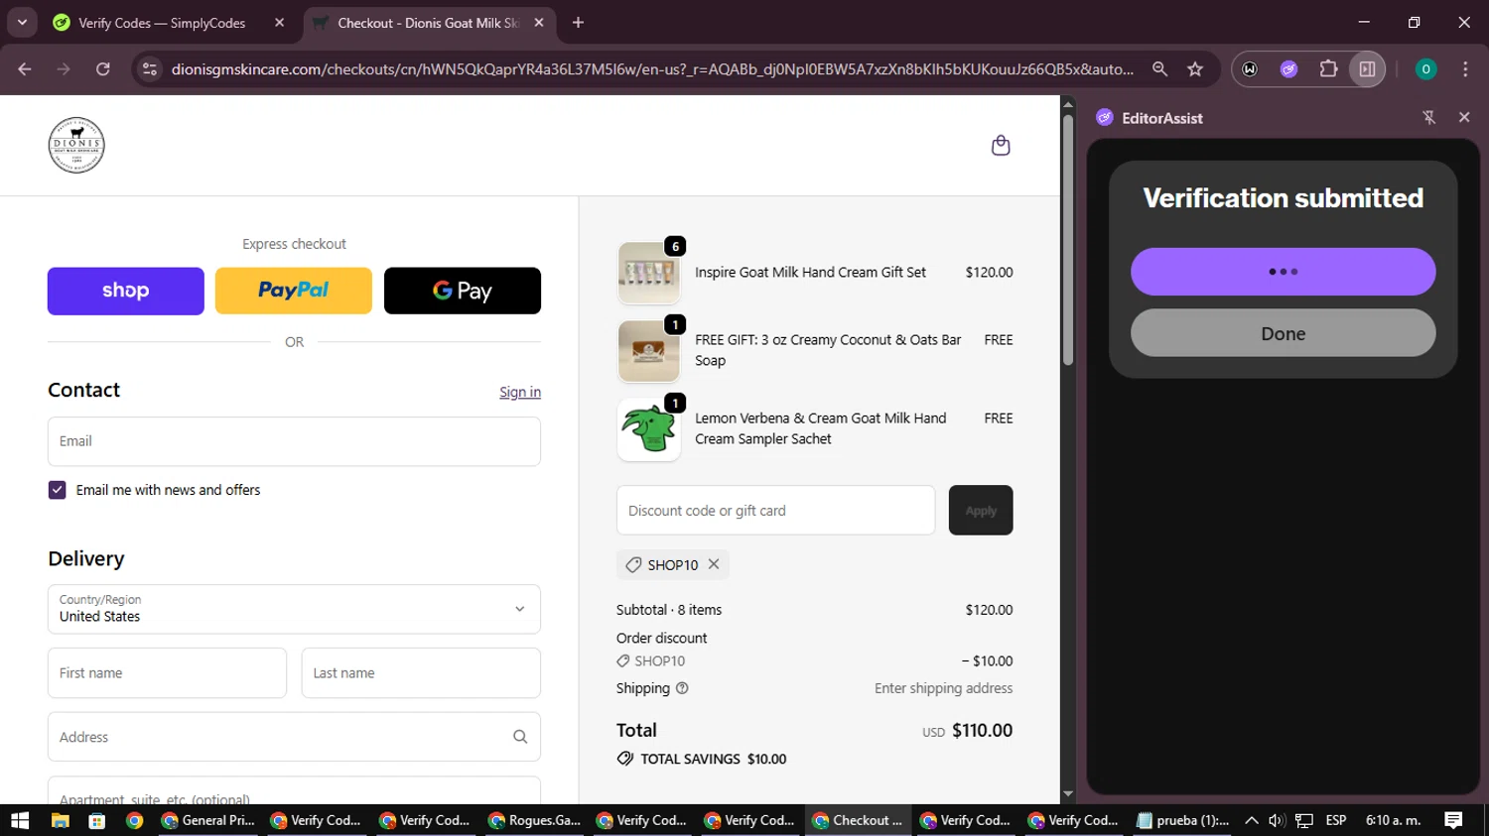
Task: Click the ESP language indicator
Action: (x=1336, y=820)
